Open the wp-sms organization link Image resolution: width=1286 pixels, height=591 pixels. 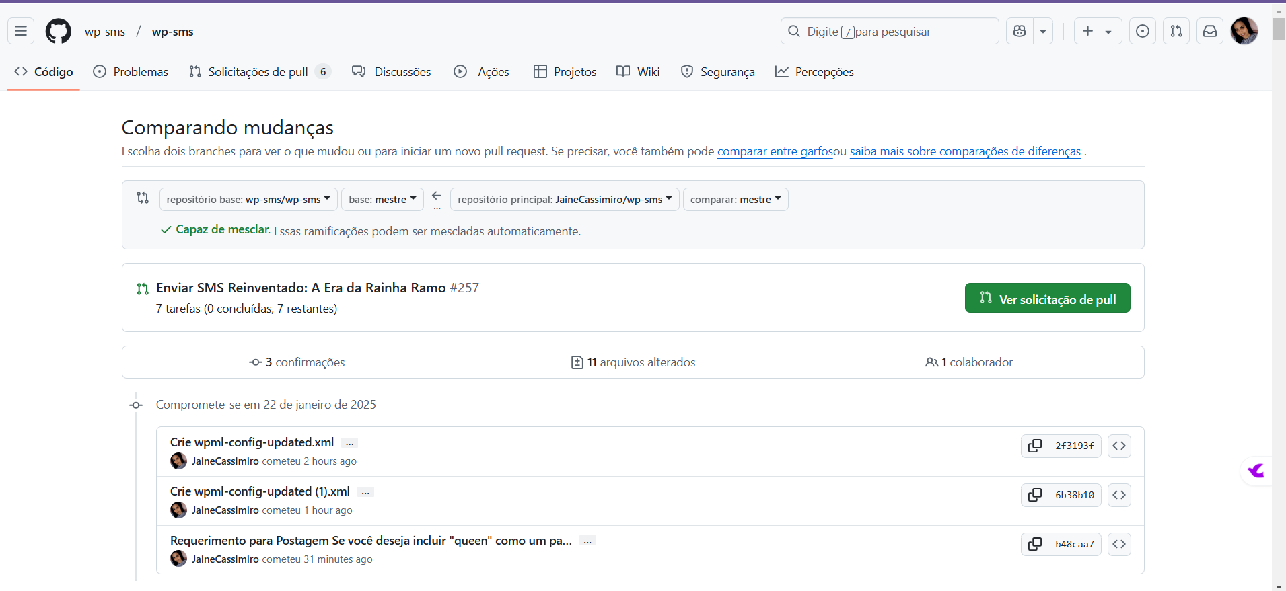tap(105, 32)
